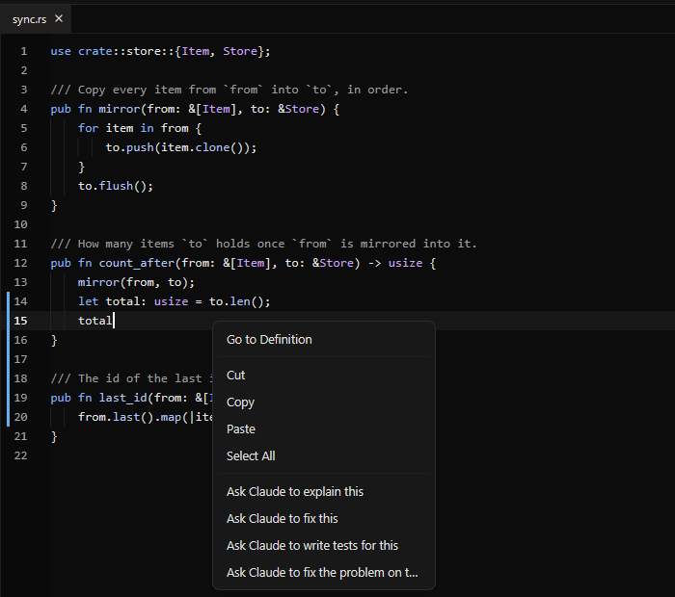Image resolution: width=675 pixels, height=597 pixels.
Task: Click 'last_id' function name
Action: tap(123, 398)
